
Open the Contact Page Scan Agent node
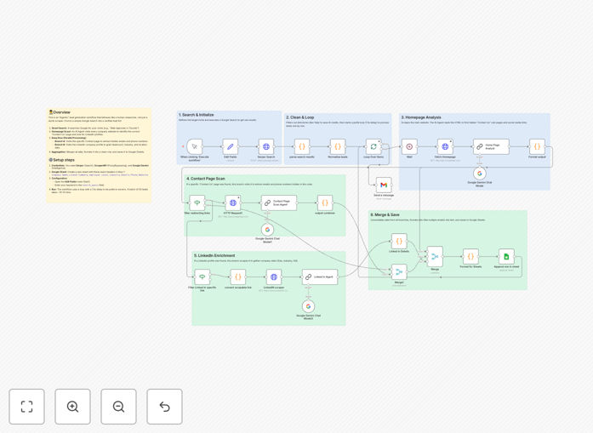279,203
